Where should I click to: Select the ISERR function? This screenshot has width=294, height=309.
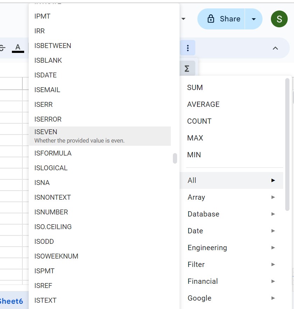coord(100,104)
